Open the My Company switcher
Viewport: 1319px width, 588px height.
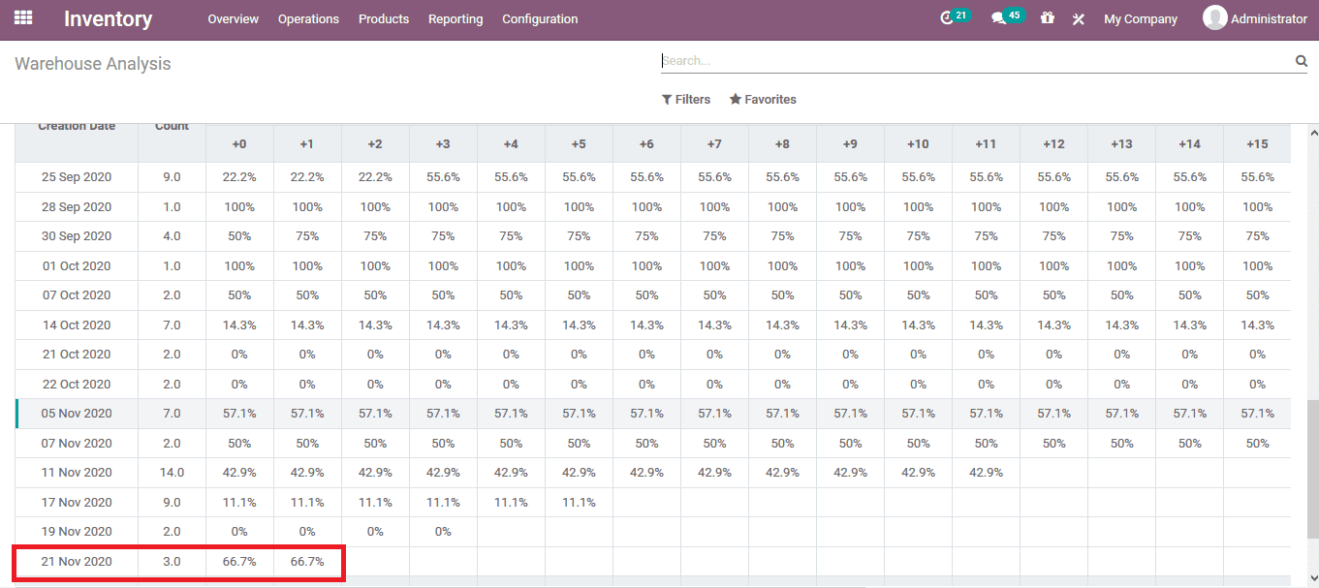click(1141, 18)
